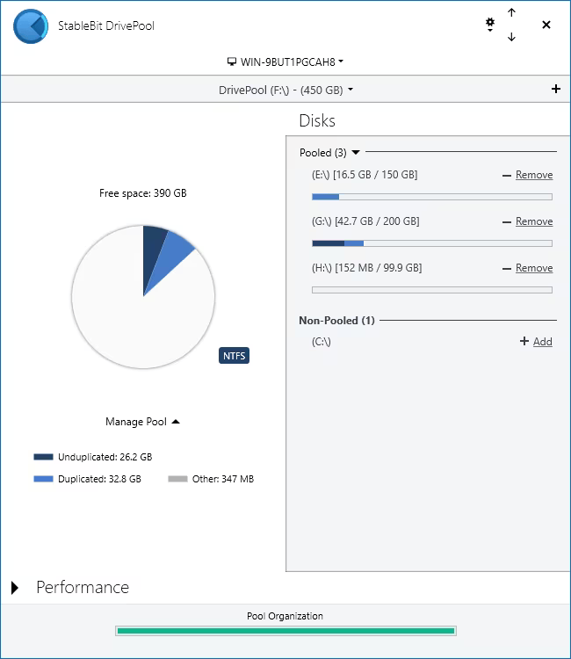Click the plus icon to create new pool
Image resolution: width=571 pixels, height=659 pixels.
tap(555, 90)
